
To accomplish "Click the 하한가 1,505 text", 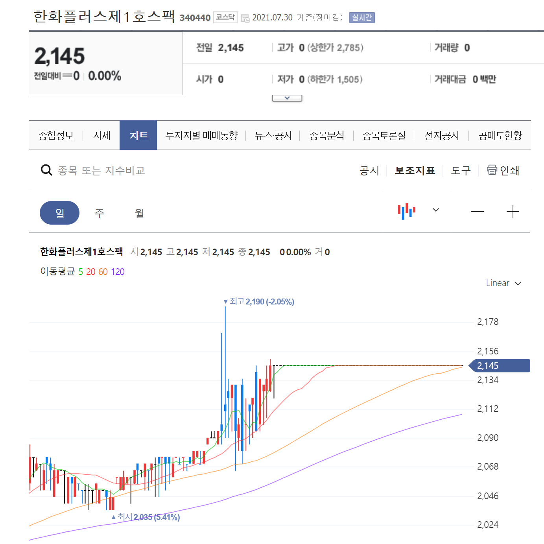I will point(335,79).
